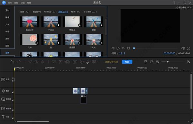
Task: Click the yellow 语音文字互转 link
Action: pos(111,62)
